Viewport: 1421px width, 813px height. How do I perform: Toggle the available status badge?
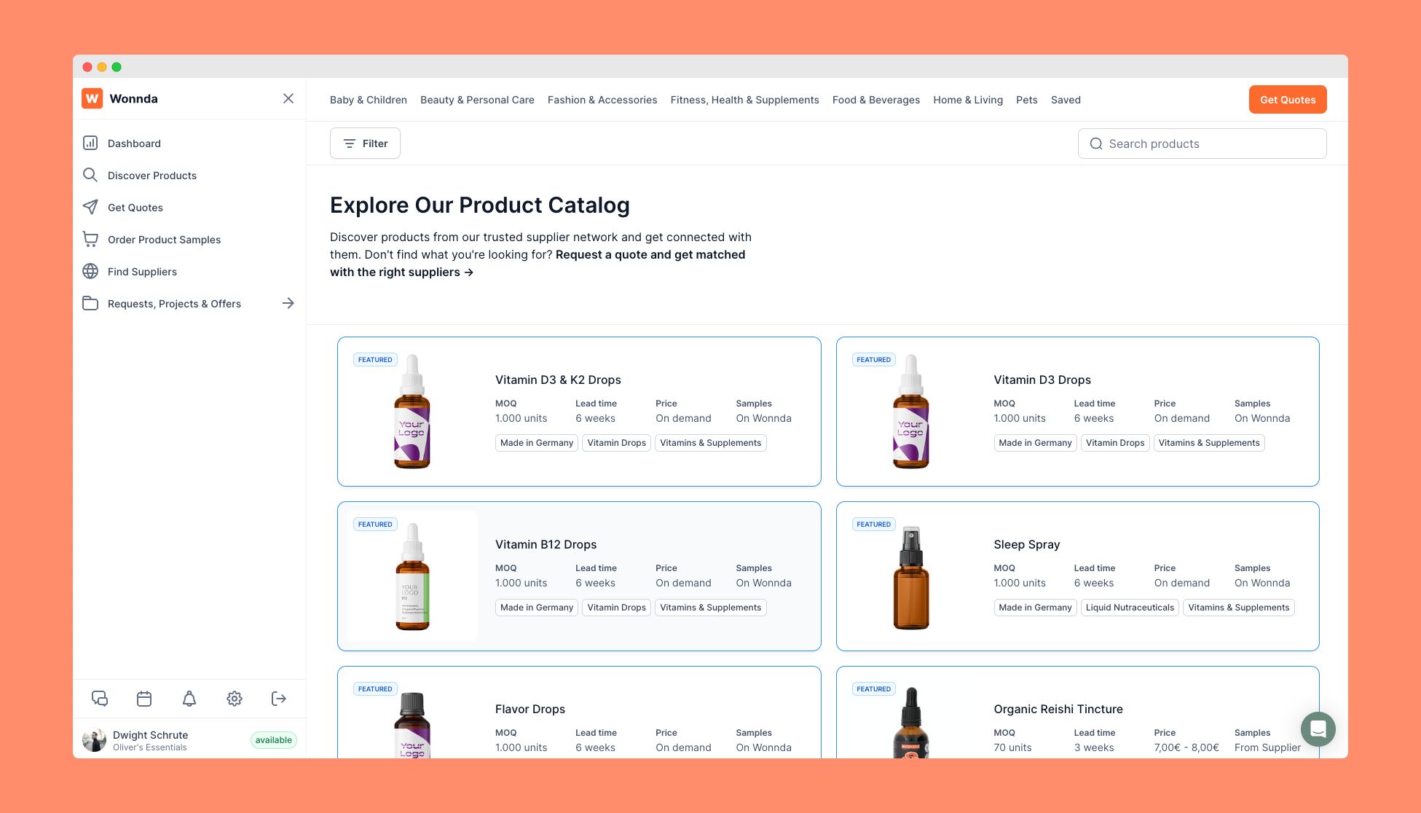click(x=273, y=740)
